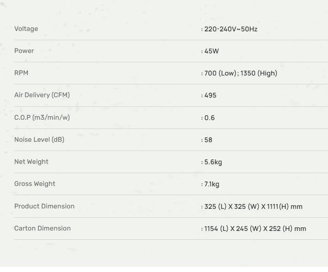This screenshot has width=328, height=272.
Task: Click the Air Delivery (CFM) label
Action: click(42, 95)
